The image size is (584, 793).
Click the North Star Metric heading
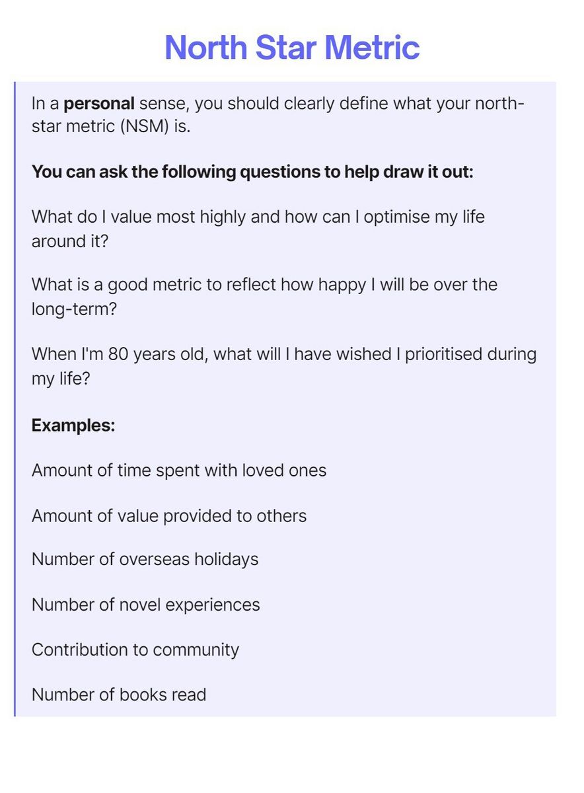[292, 48]
